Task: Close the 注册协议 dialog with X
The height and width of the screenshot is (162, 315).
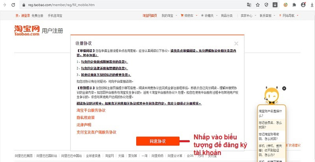Action: pos(236,44)
